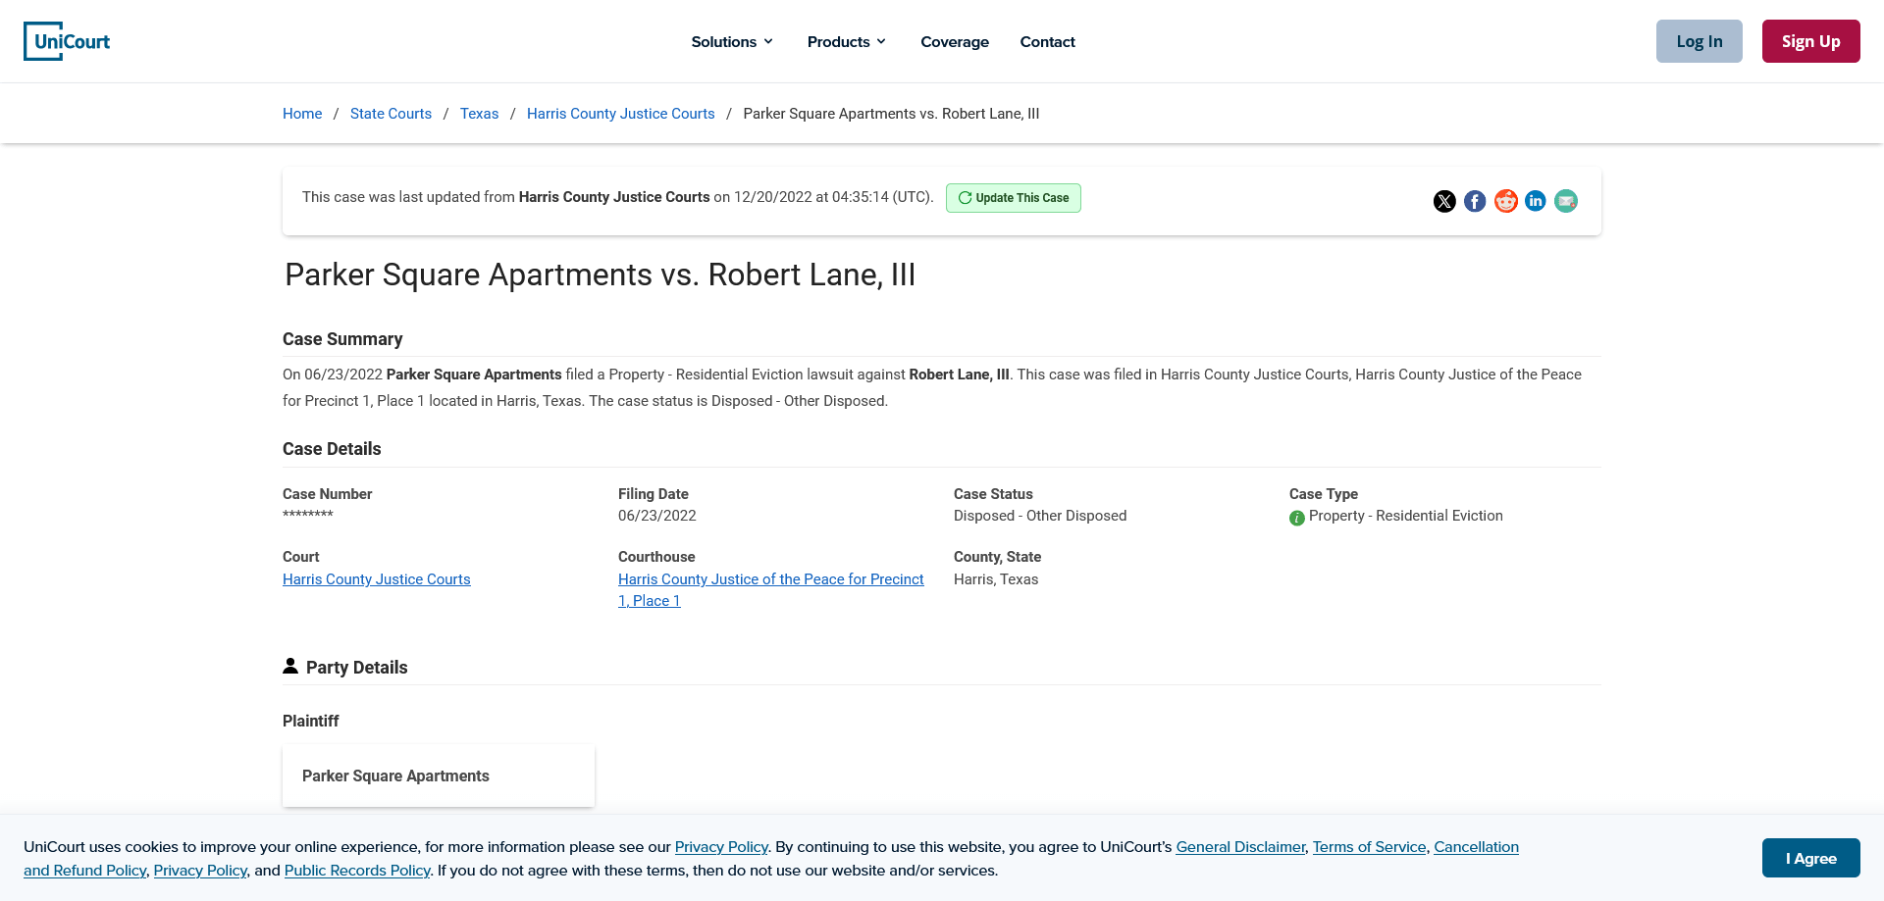The height and width of the screenshot is (901, 1884).
Task: Click 'Party Details' heading text
Action: point(356,668)
